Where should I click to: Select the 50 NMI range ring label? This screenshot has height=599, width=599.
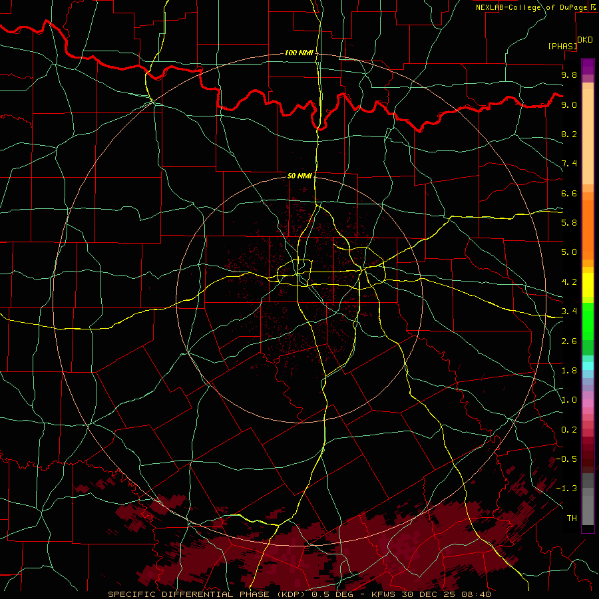[x=299, y=176]
